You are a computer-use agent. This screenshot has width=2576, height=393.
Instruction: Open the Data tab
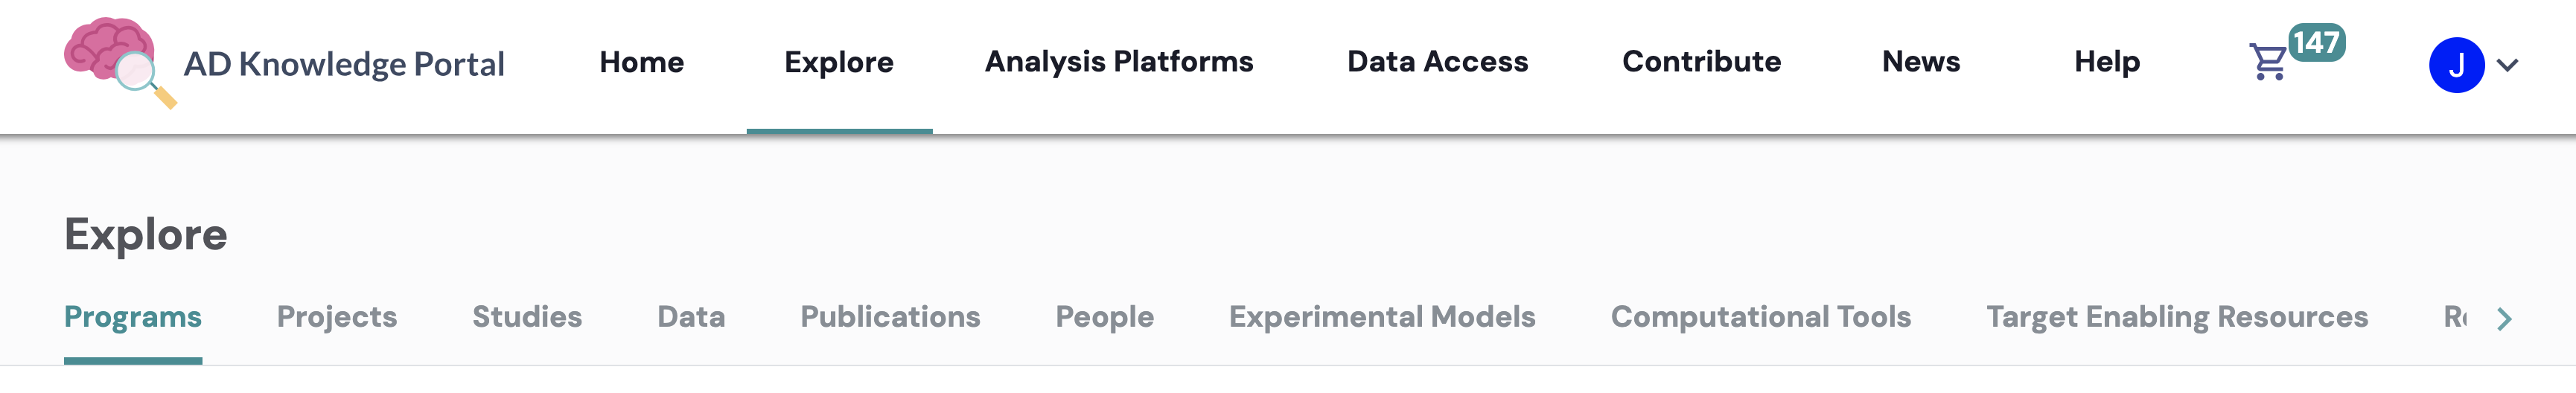691,317
